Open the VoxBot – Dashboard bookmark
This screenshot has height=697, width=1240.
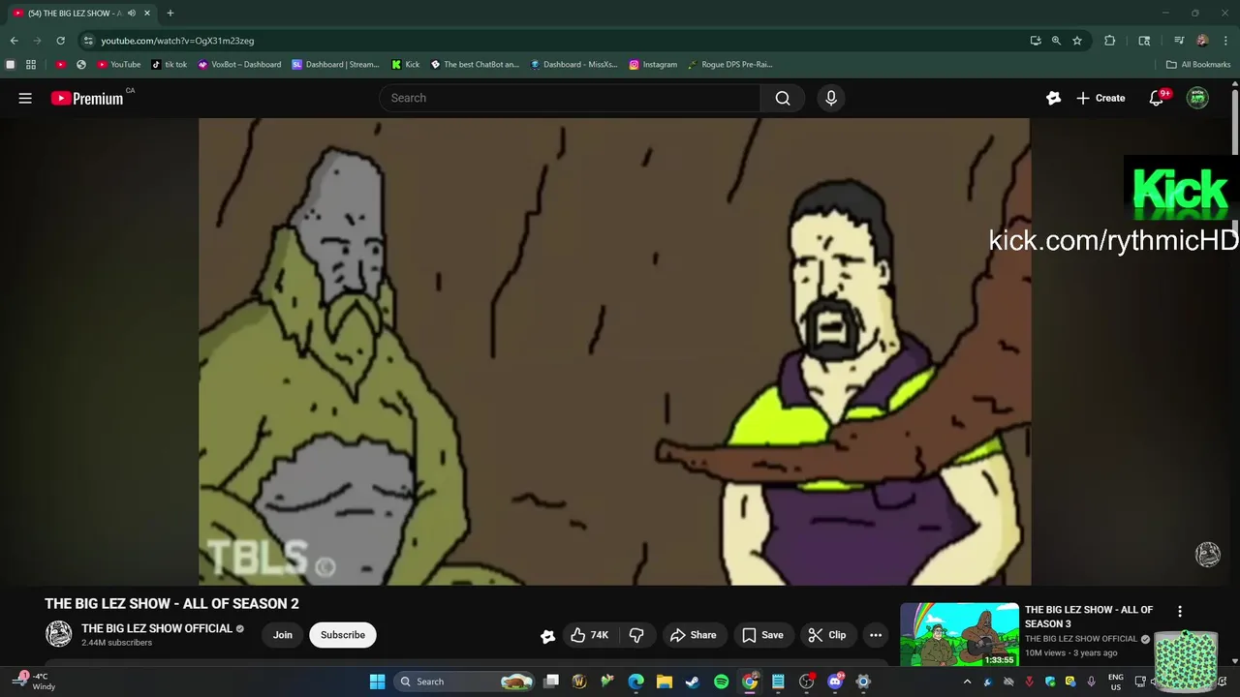click(239, 65)
